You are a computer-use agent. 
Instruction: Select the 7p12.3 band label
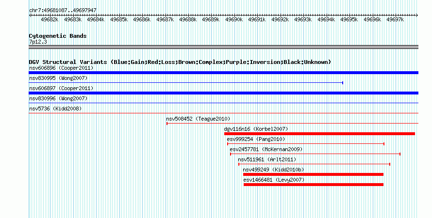pos(38,42)
